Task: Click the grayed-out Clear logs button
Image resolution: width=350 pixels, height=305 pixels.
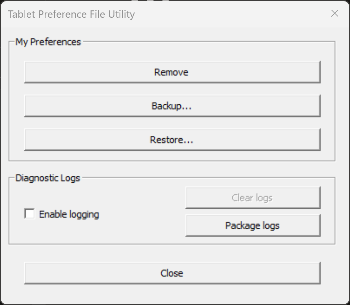Action: [252, 198]
